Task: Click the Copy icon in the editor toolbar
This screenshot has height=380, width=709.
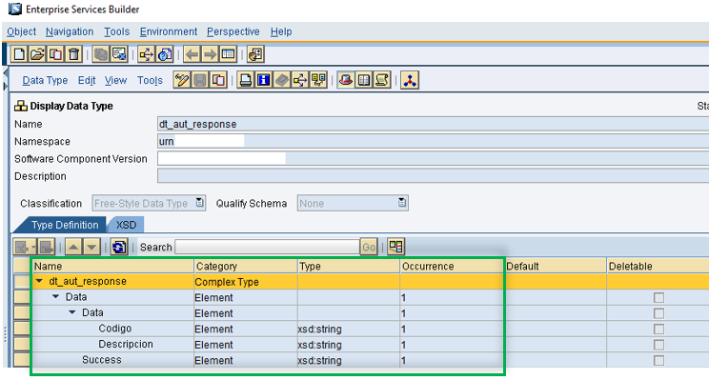Action: click(218, 80)
